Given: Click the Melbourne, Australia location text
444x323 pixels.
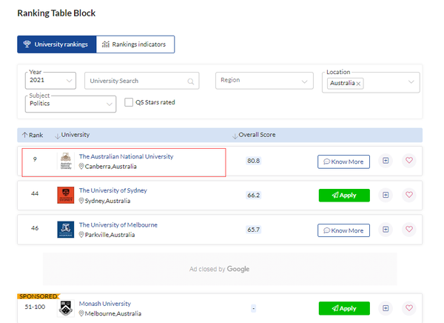Looking at the screenshot, I should [x=113, y=313].
